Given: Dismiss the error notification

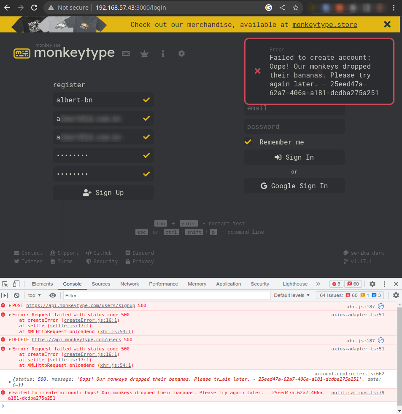Looking at the screenshot, I should 319,71.
